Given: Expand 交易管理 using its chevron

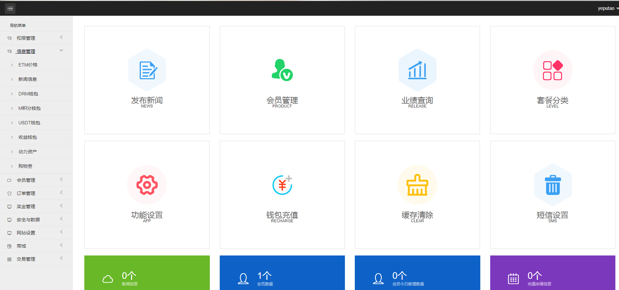Looking at the screenshot, I should 62,258.
